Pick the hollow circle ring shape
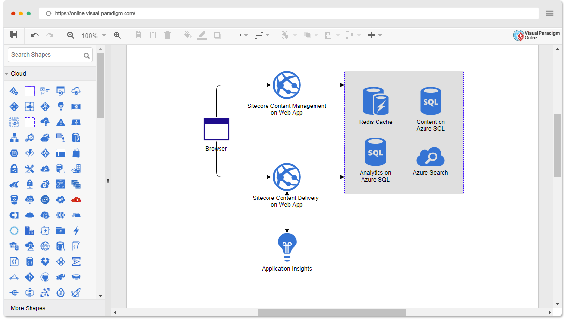Image resolution: width=567 pixels, height=322 pixels. point(14,230)
